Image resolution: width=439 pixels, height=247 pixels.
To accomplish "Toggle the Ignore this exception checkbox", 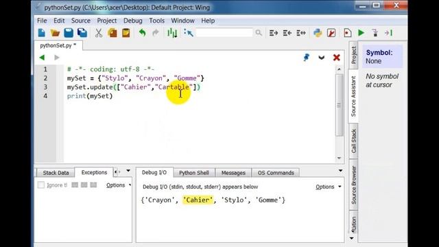I will point(41,185).
